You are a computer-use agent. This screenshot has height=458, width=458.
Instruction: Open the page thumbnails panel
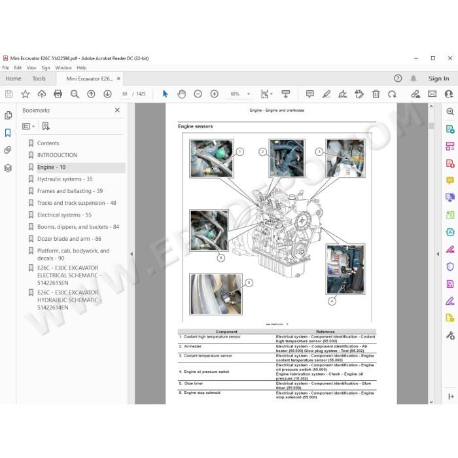(8, 115)
